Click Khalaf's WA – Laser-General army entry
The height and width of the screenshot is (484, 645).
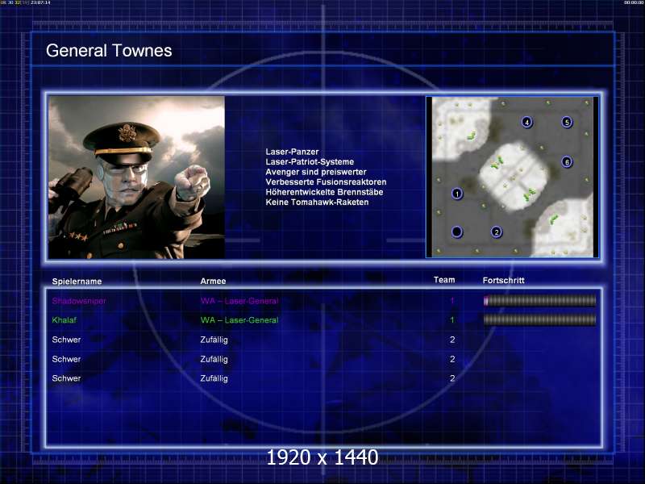coord(239,319)
